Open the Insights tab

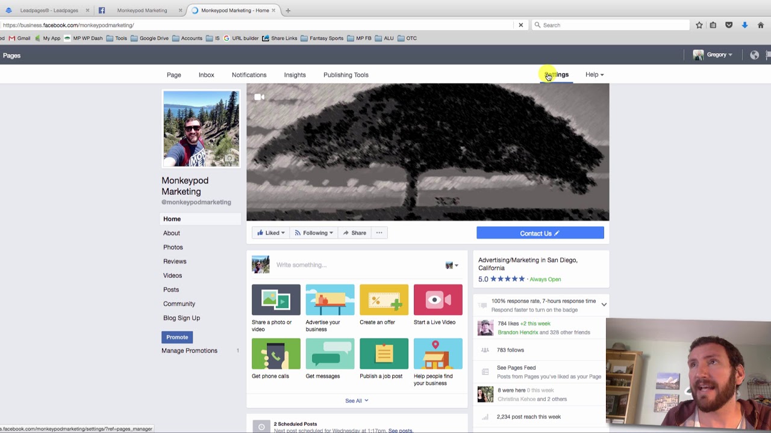click(295, 75)
